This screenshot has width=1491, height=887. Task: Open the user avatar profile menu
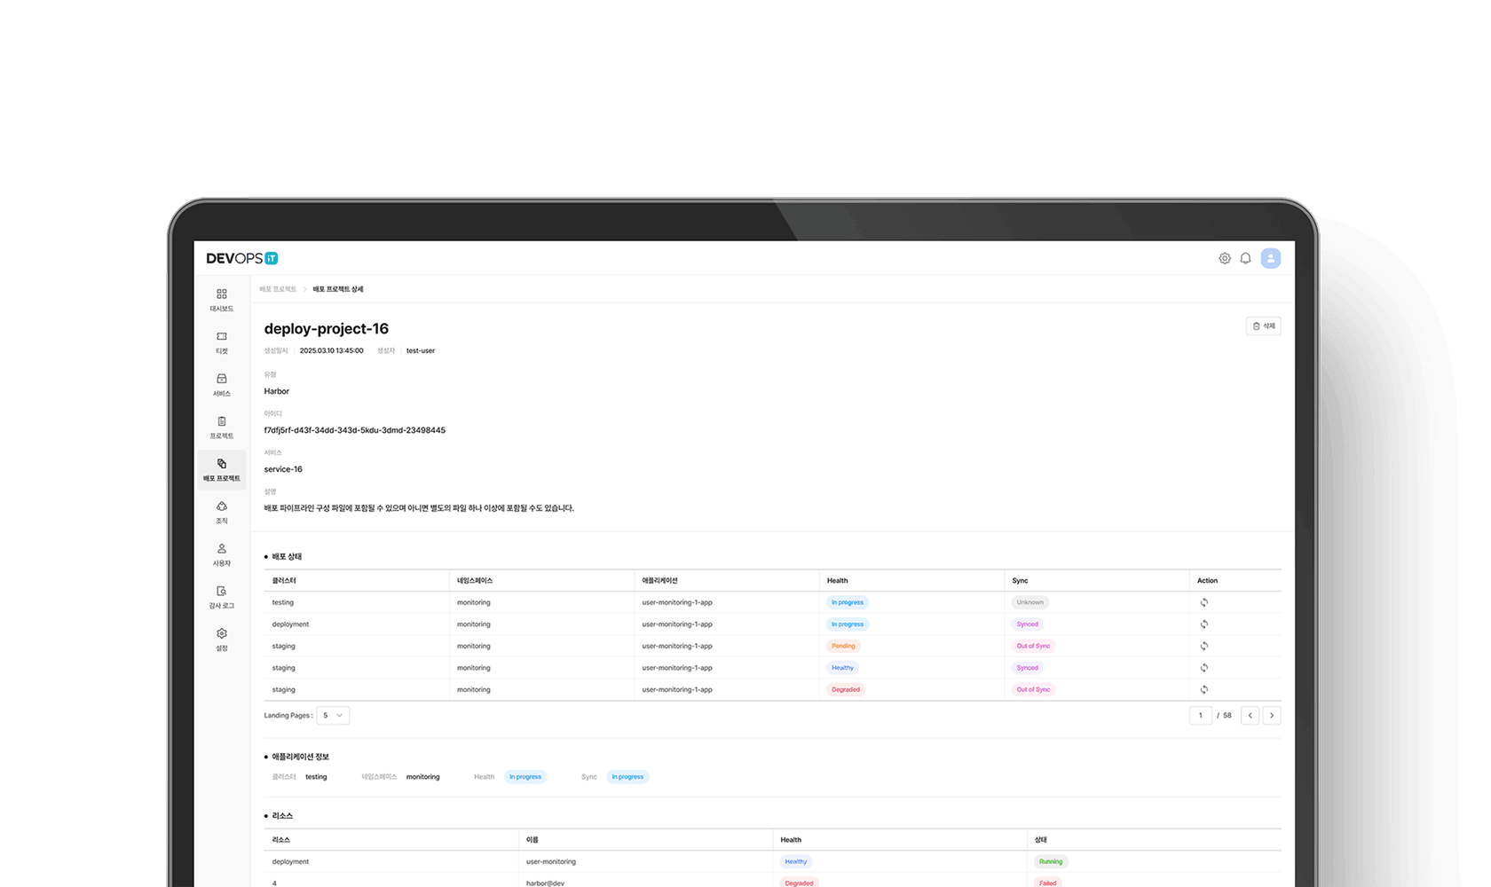point(1271,258)
